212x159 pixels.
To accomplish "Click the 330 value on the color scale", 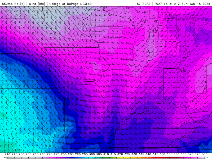I will click(134, 154).
